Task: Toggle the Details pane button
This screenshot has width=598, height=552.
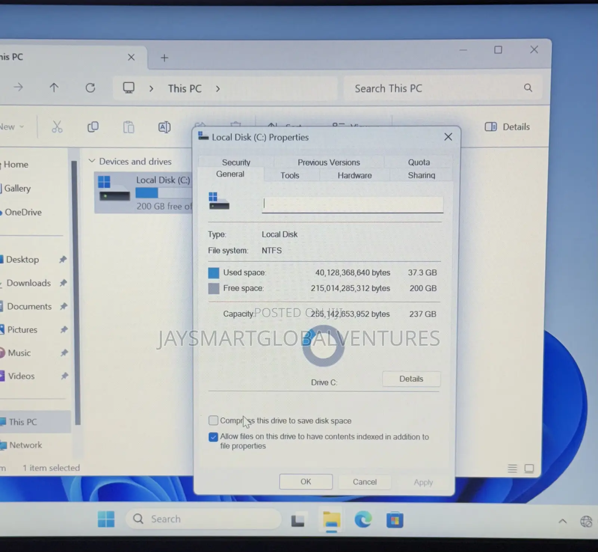Action: point(507,127)
